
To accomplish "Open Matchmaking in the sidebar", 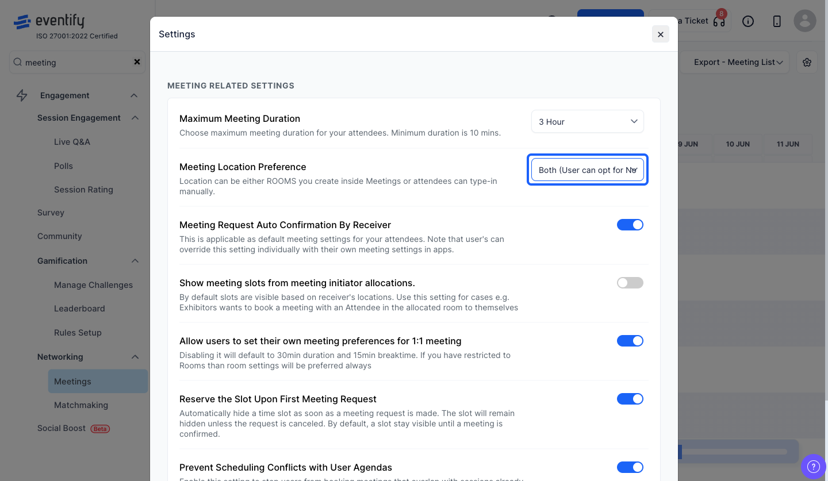I will tap(81, 405).
